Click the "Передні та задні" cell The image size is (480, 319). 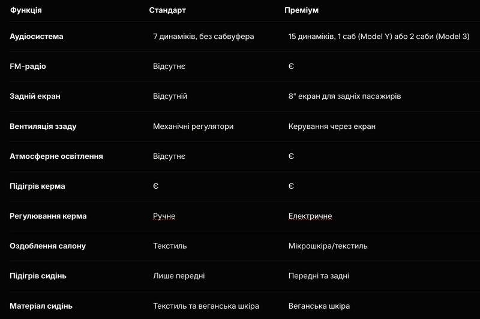[x=319, y=276]
